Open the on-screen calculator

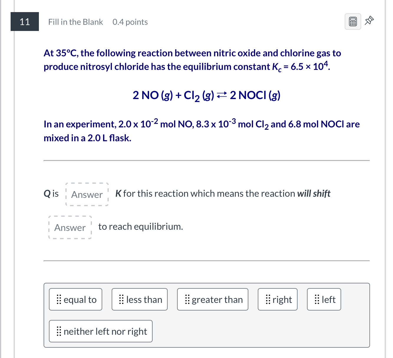tap(353, 21)
